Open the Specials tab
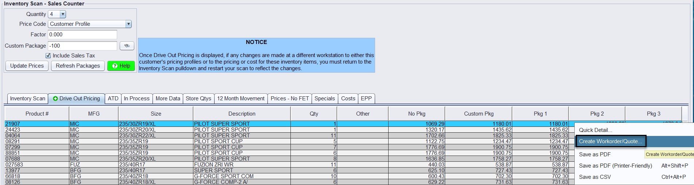This screenshot has height=185, width=694. coord(324,98)
